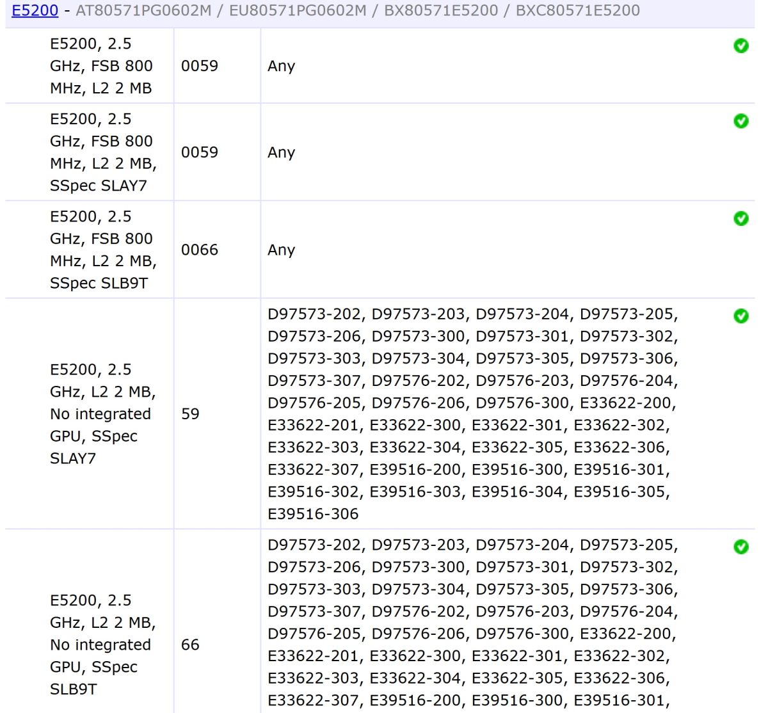Click green check icon in SLB9T 0066 row
The width and height of the screenshot is (768, 713).
741,219
